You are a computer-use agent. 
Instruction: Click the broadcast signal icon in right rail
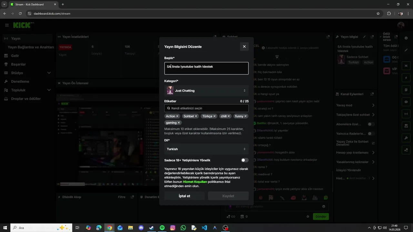click(x=406, y=114)
